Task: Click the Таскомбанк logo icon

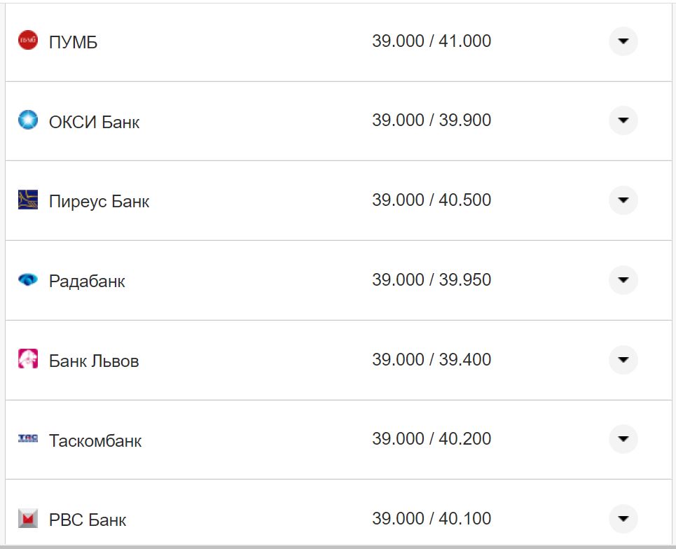Action: pyautogui.click(x=28, y=439)
